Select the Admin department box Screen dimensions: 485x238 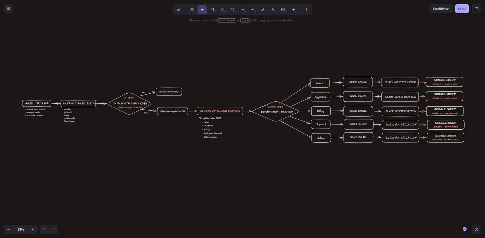tap(321, 138)
